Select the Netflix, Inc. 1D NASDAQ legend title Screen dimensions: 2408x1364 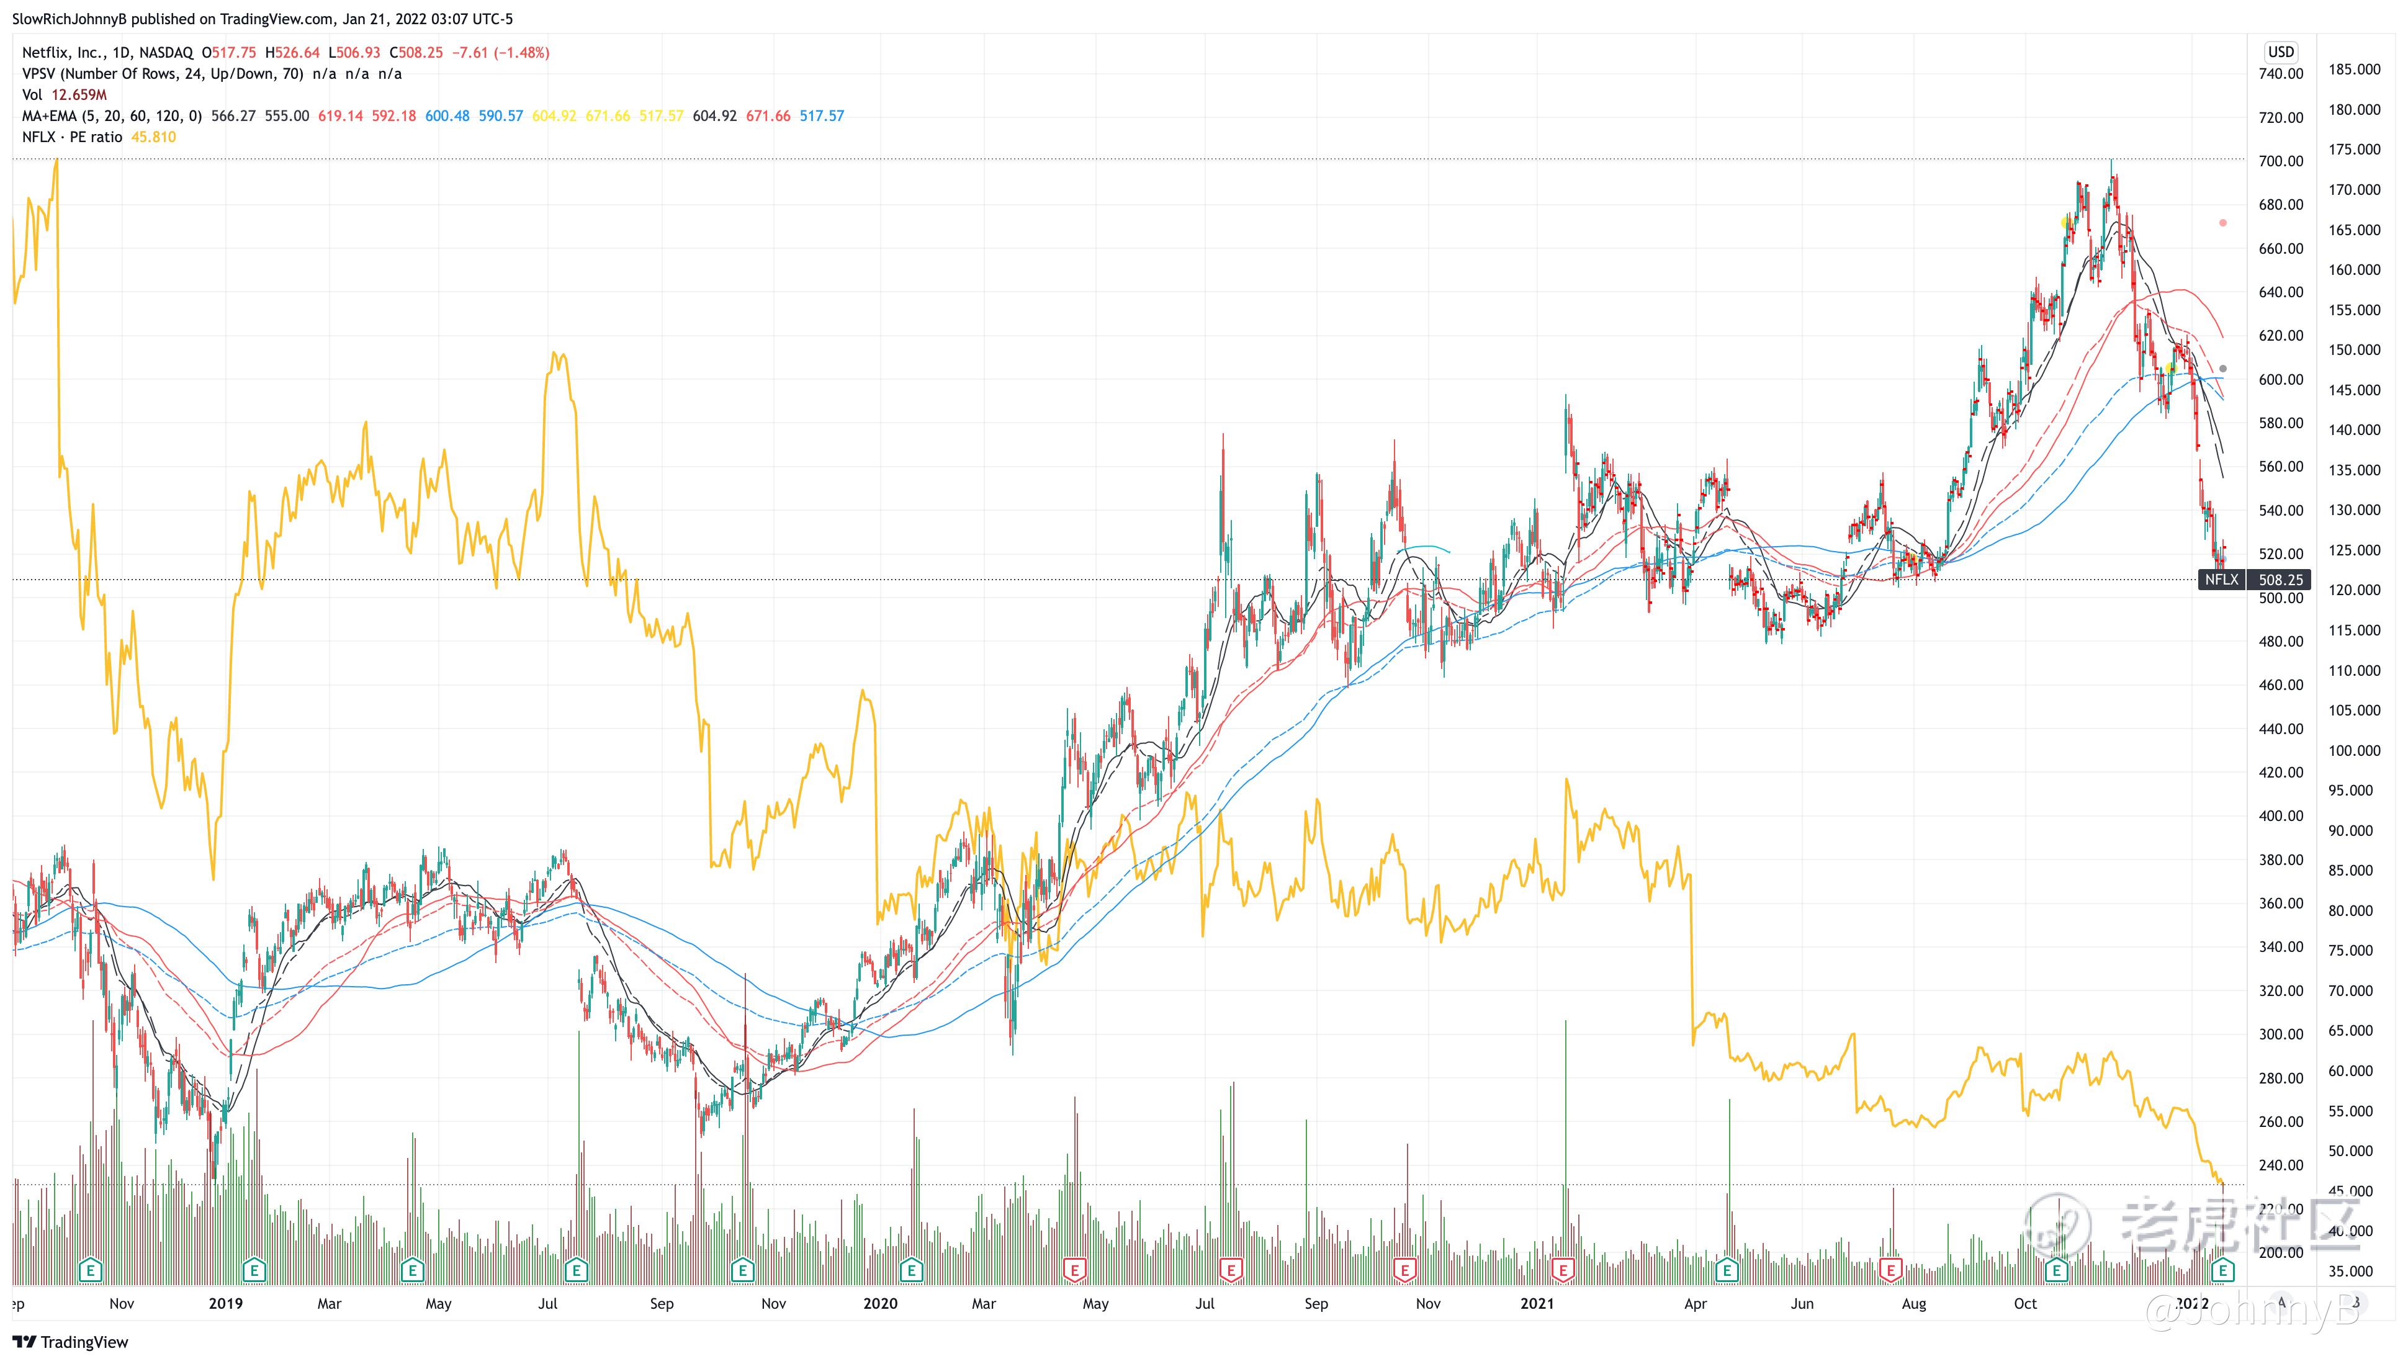pos(108,53)
